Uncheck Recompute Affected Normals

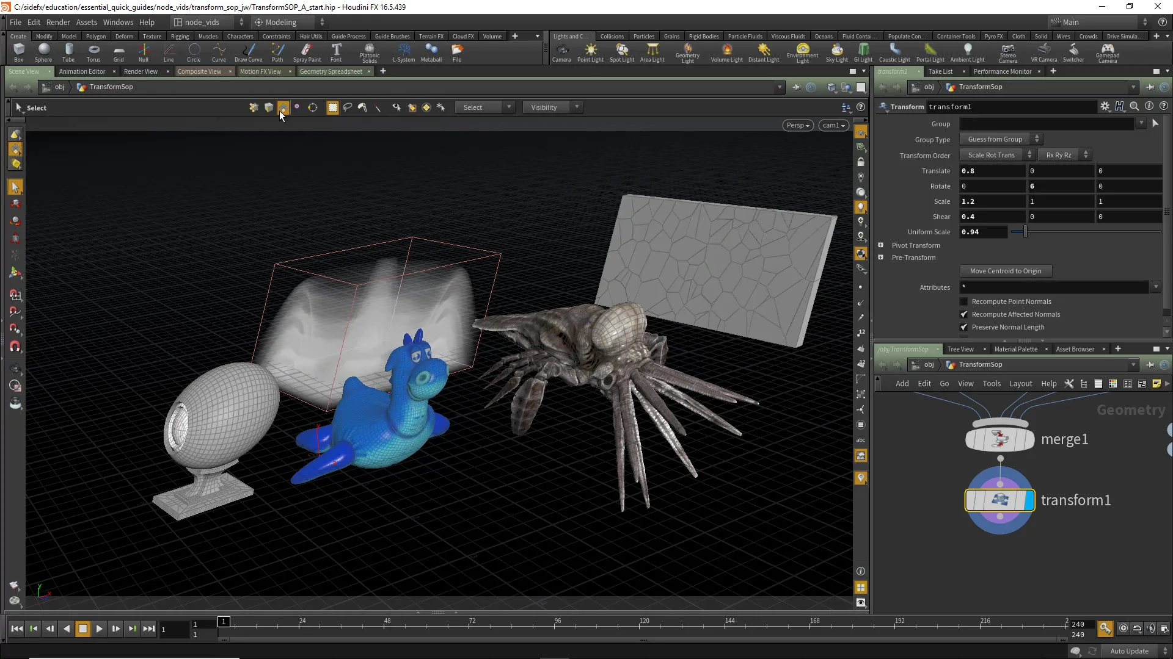pos(964,314)
